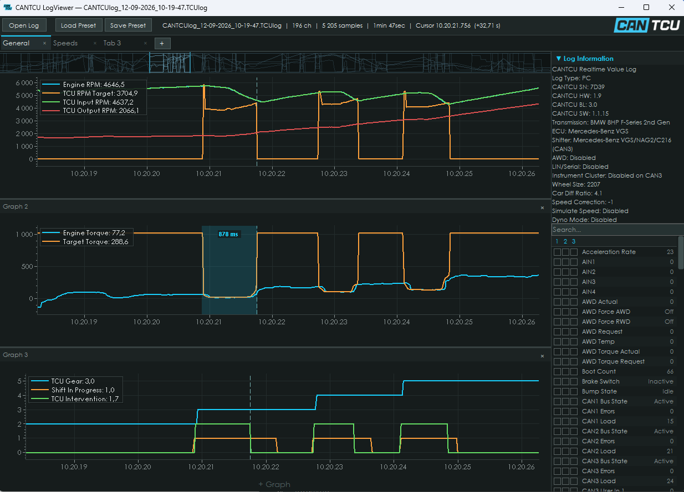The image size is (684, 492).
Task: Click the column 1 header in channel list
Action: click(557, 241)
